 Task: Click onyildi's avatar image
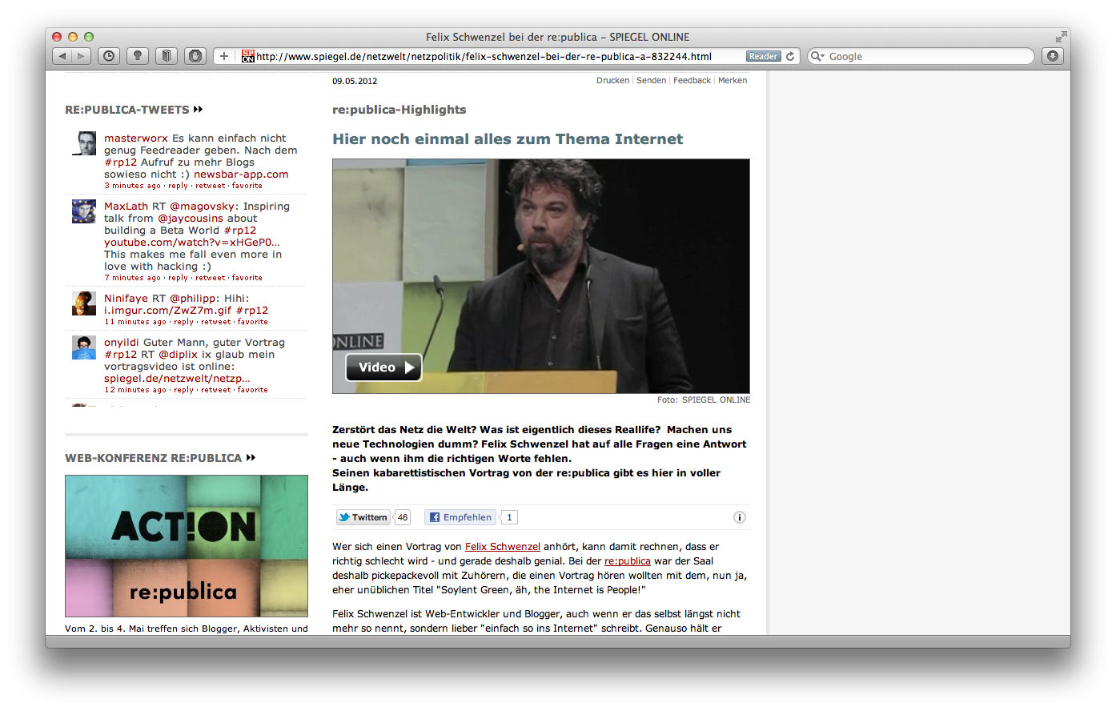(84, 347)
